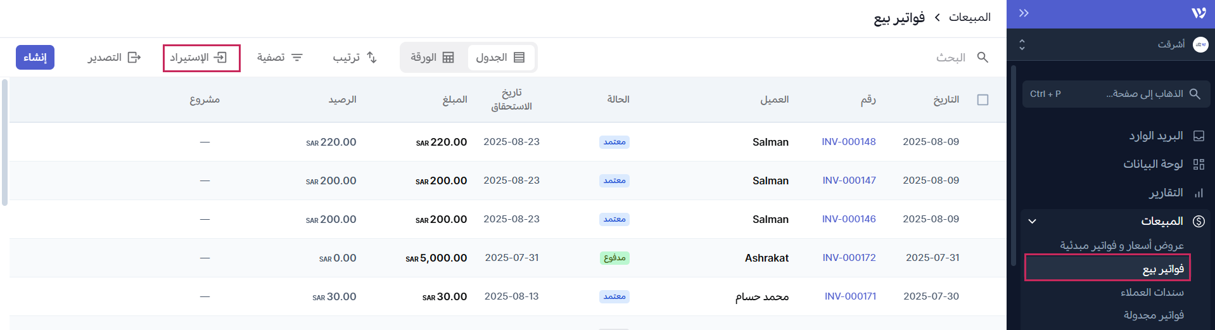The height and width of the screenshot is (330, 1215).
Task: Open عروض أسعار و فواتير مبدئية page
Action: [x=1122, y=245]
